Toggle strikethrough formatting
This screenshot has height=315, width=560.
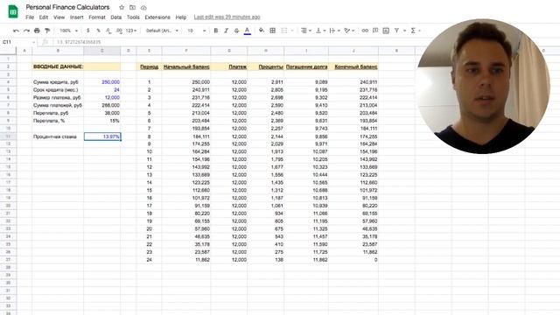pos(236,31)
